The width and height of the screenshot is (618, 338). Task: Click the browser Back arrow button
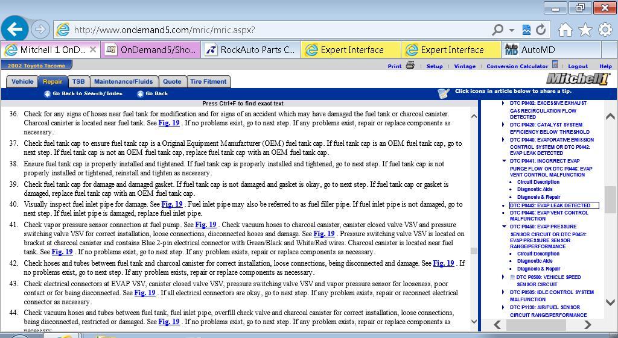[14, 29]
